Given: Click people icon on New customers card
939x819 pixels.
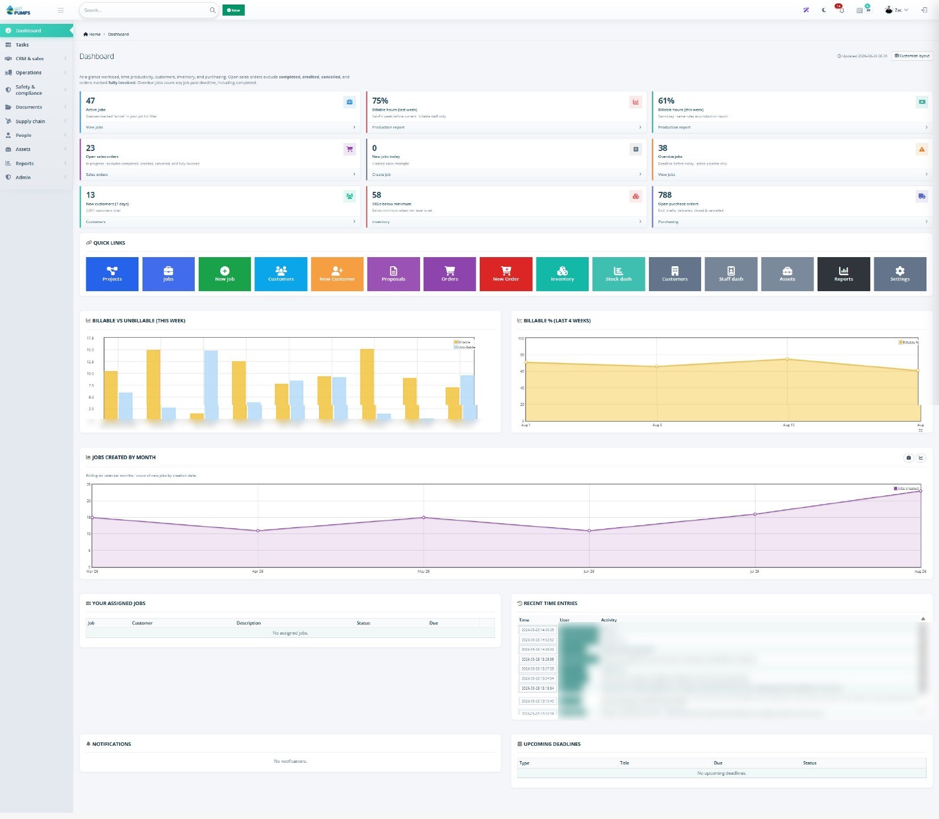Looking at the screenshot, I should click(350, 196).
